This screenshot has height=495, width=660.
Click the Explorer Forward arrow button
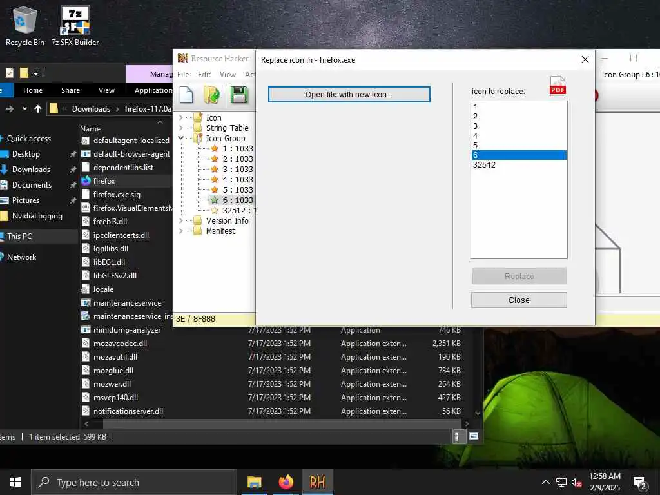pos(10,109)
